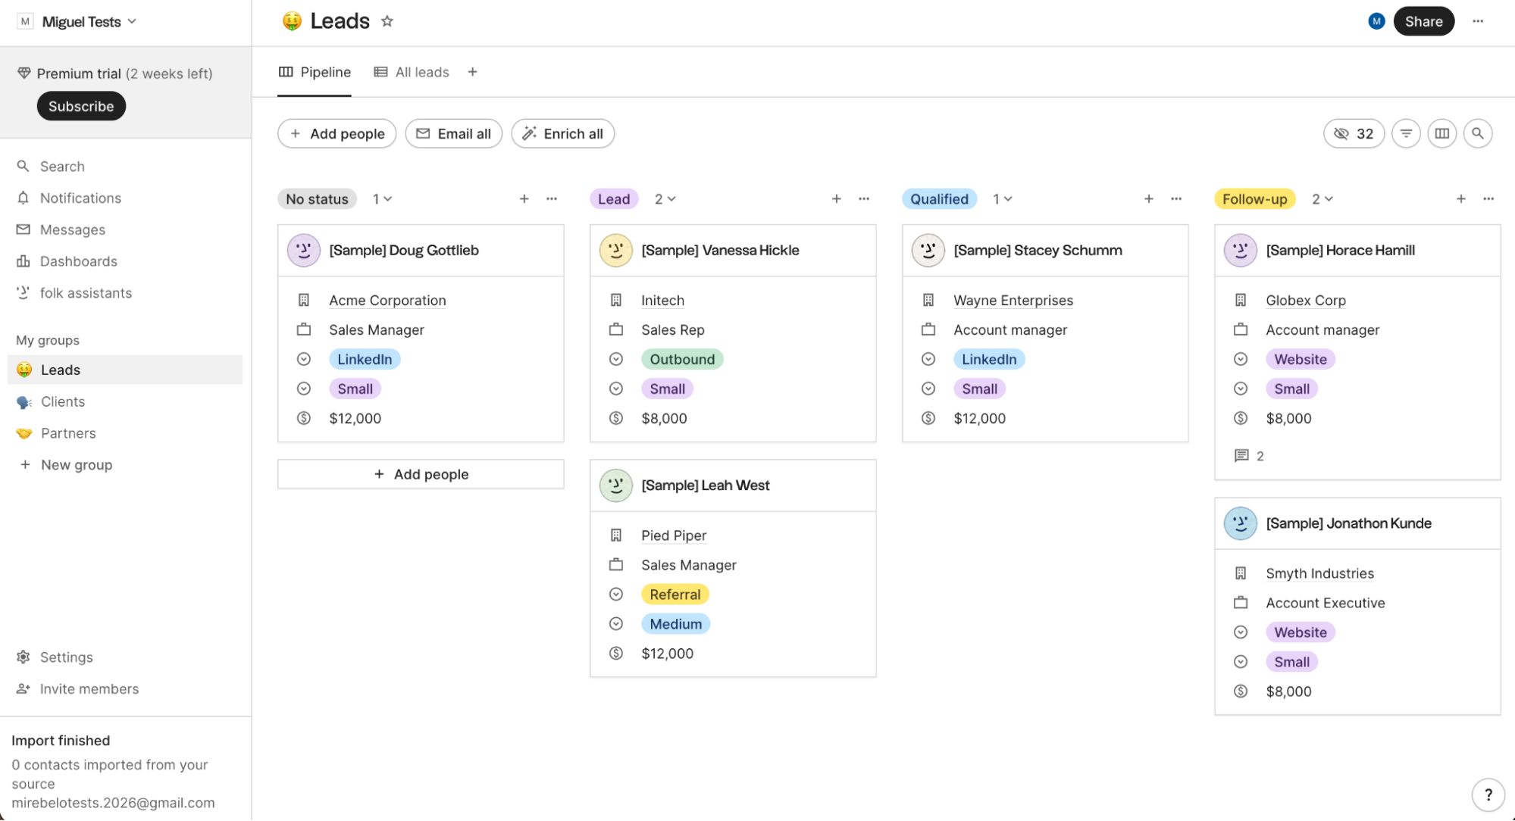Open the filter icon in toolbar
Screen dimensions: 1515x821
click(1406, 134)
